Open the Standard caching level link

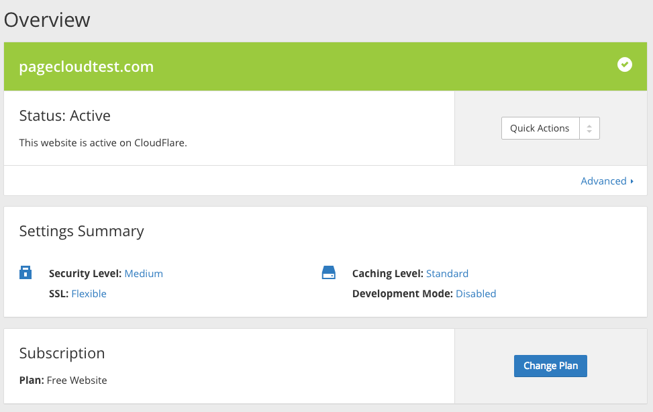pos(447,274)
